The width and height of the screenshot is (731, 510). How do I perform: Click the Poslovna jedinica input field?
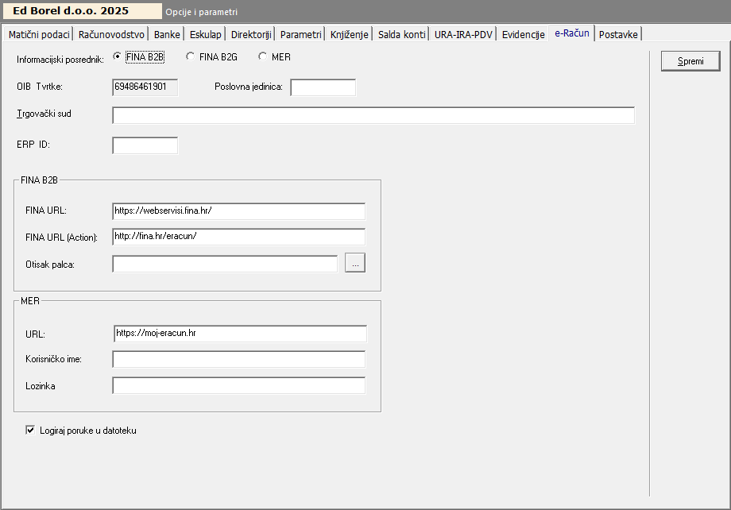323,87
